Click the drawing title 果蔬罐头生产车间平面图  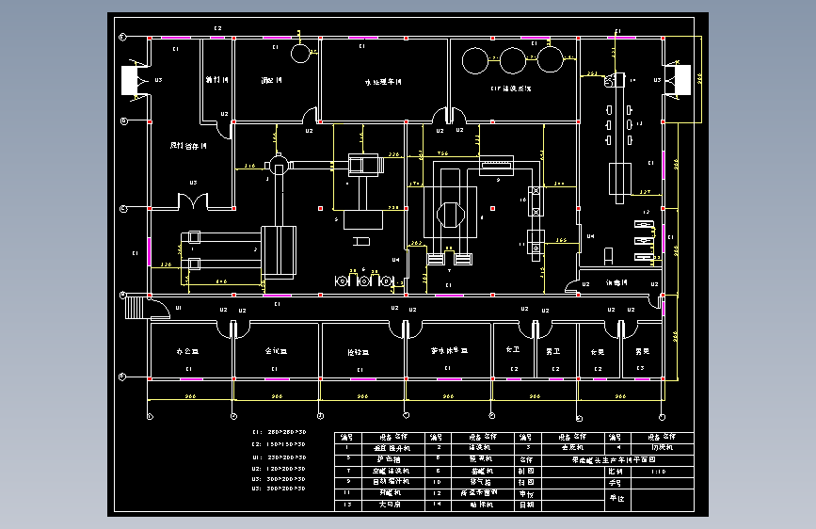pyautogui.click(x=614, y=459)
